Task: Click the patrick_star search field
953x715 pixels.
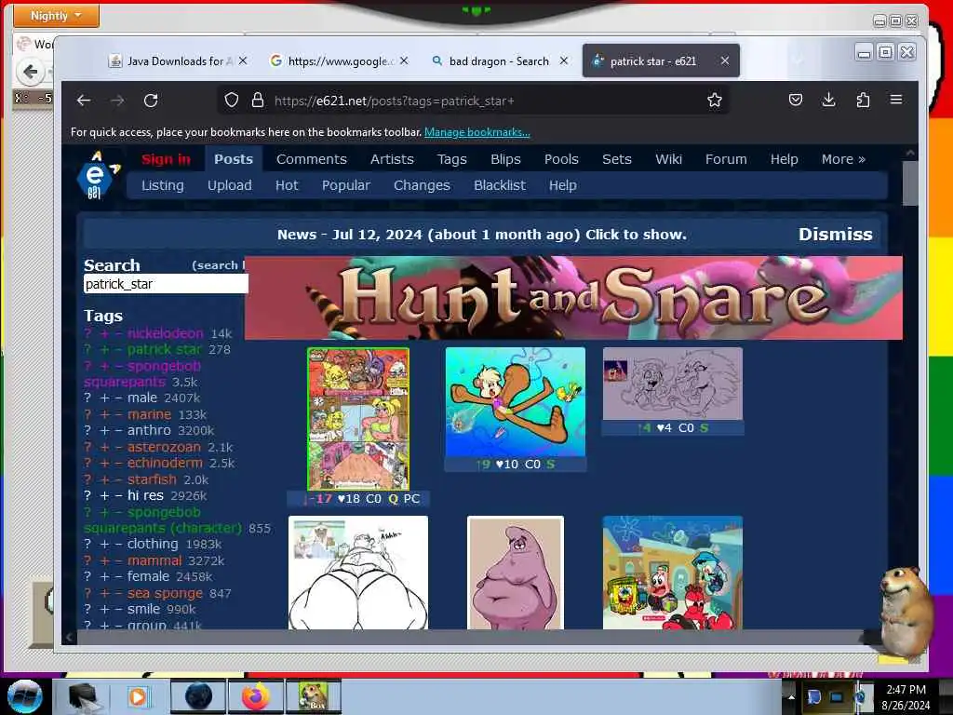Action: click(166, 284)
